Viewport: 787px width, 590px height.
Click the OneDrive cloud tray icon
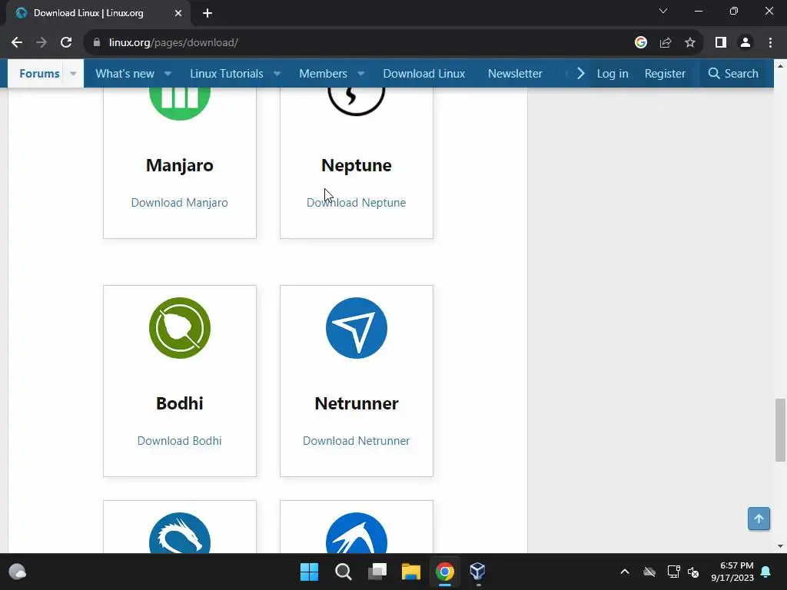(x=649, y=572)
